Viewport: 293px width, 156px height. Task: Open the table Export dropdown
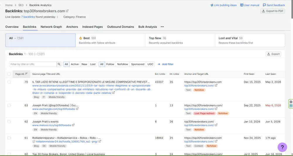pyautogui.click(x=273, y=54)
